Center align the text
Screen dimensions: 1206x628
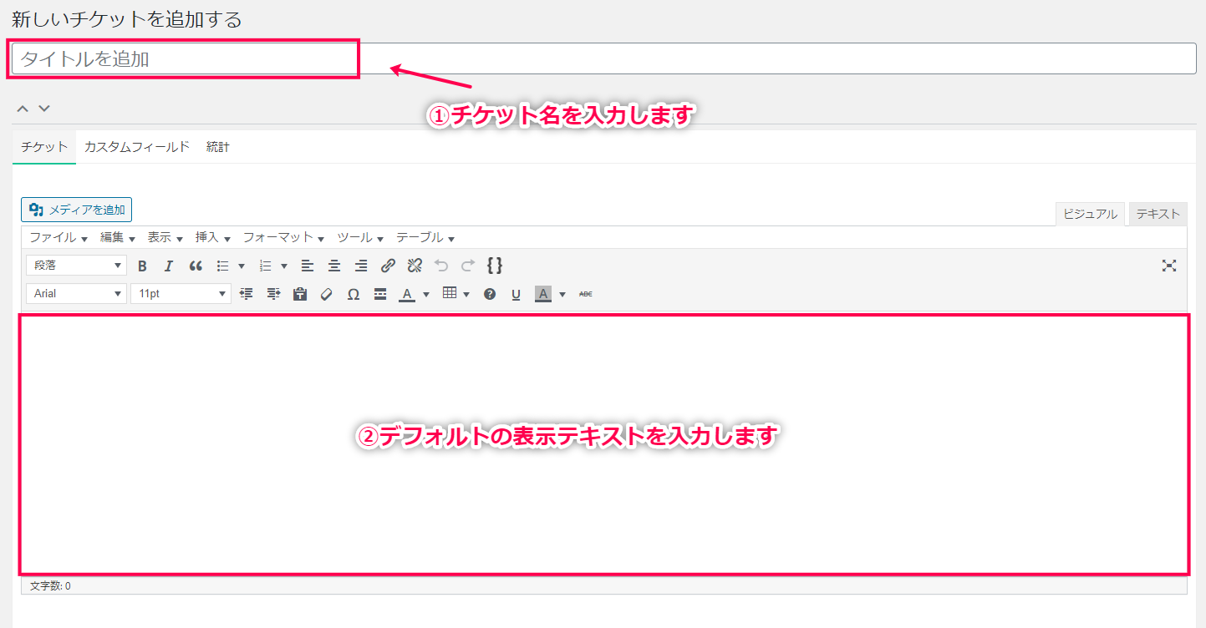point(334,266)
